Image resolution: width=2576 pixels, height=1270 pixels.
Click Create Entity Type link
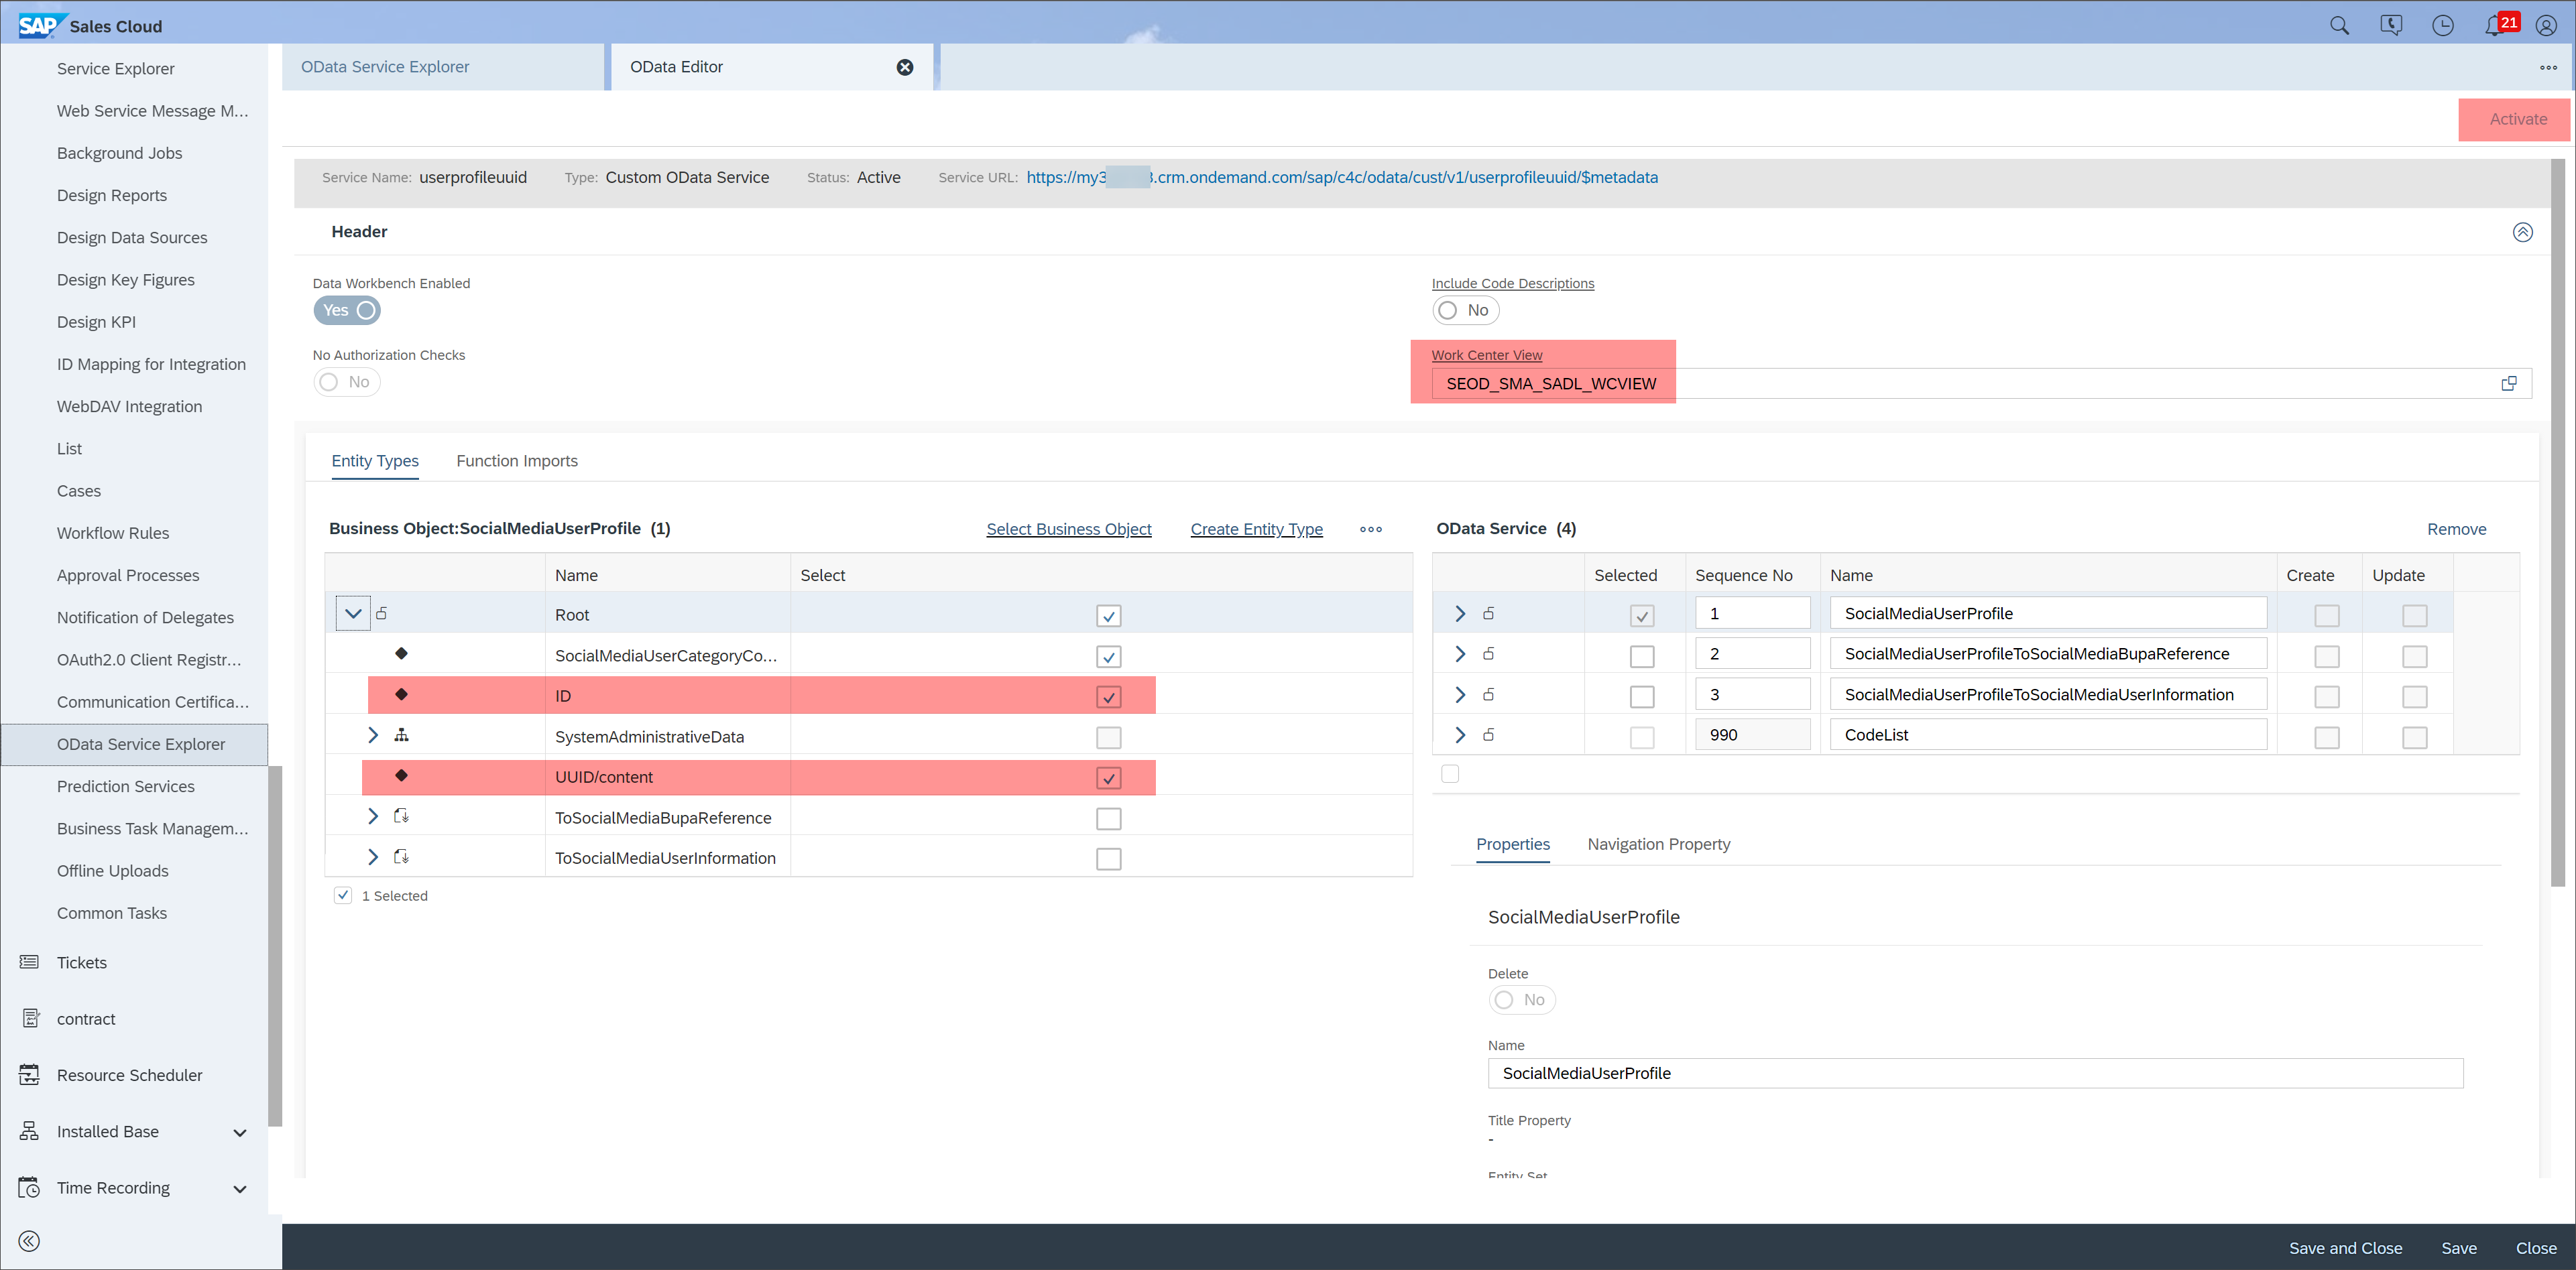tap(1256, 529)
